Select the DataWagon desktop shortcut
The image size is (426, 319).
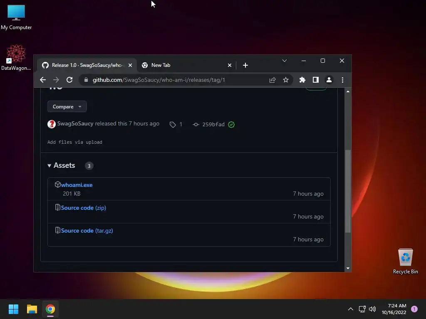click(16, 57)
